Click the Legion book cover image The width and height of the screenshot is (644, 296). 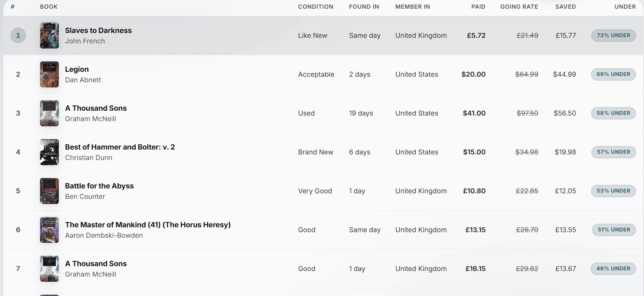click(49, 74)
